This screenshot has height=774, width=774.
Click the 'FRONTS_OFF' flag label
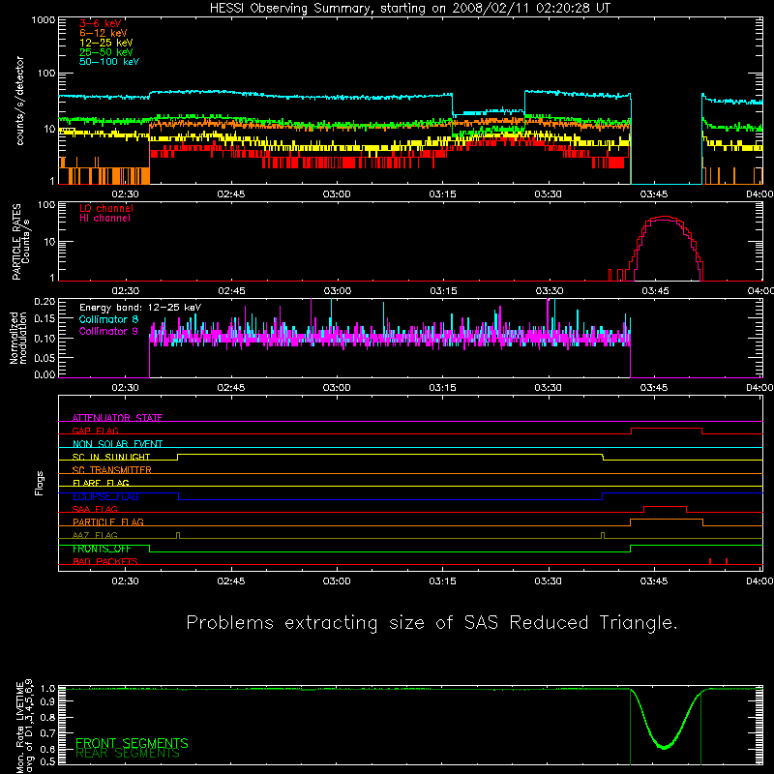click(102, 549)
